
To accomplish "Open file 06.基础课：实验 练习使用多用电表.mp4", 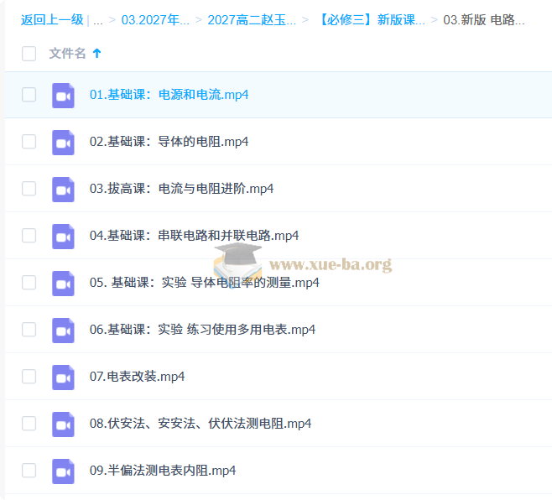I will click(x=202, y=330).
